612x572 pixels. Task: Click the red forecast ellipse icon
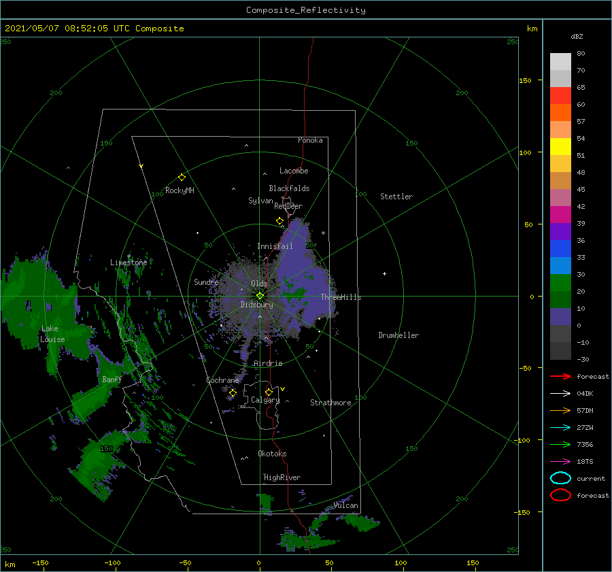point(560,495)
